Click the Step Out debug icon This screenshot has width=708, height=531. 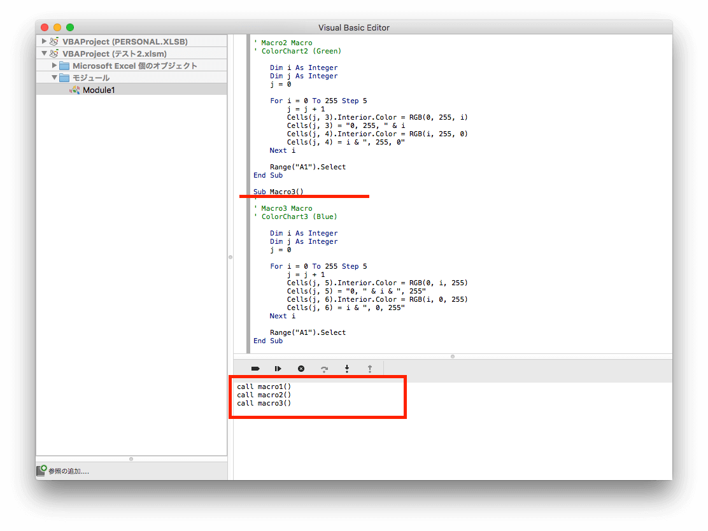[370, 369]
